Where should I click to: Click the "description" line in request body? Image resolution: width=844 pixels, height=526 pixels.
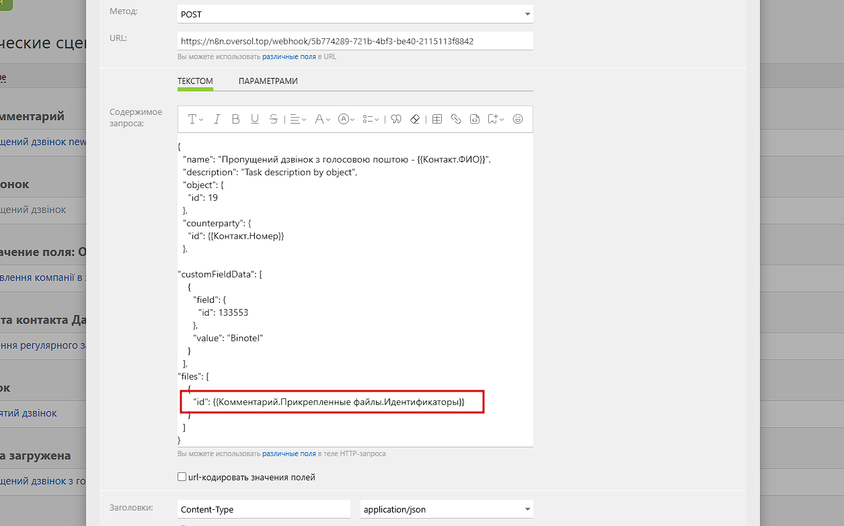coord(270,172)
